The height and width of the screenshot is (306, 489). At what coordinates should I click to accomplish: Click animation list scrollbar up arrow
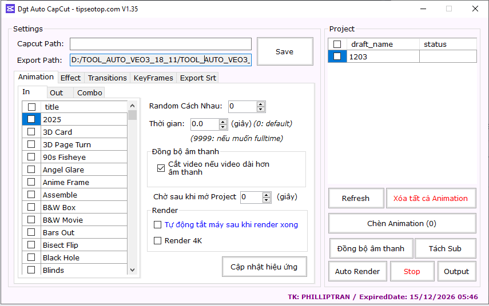(132, 106)
